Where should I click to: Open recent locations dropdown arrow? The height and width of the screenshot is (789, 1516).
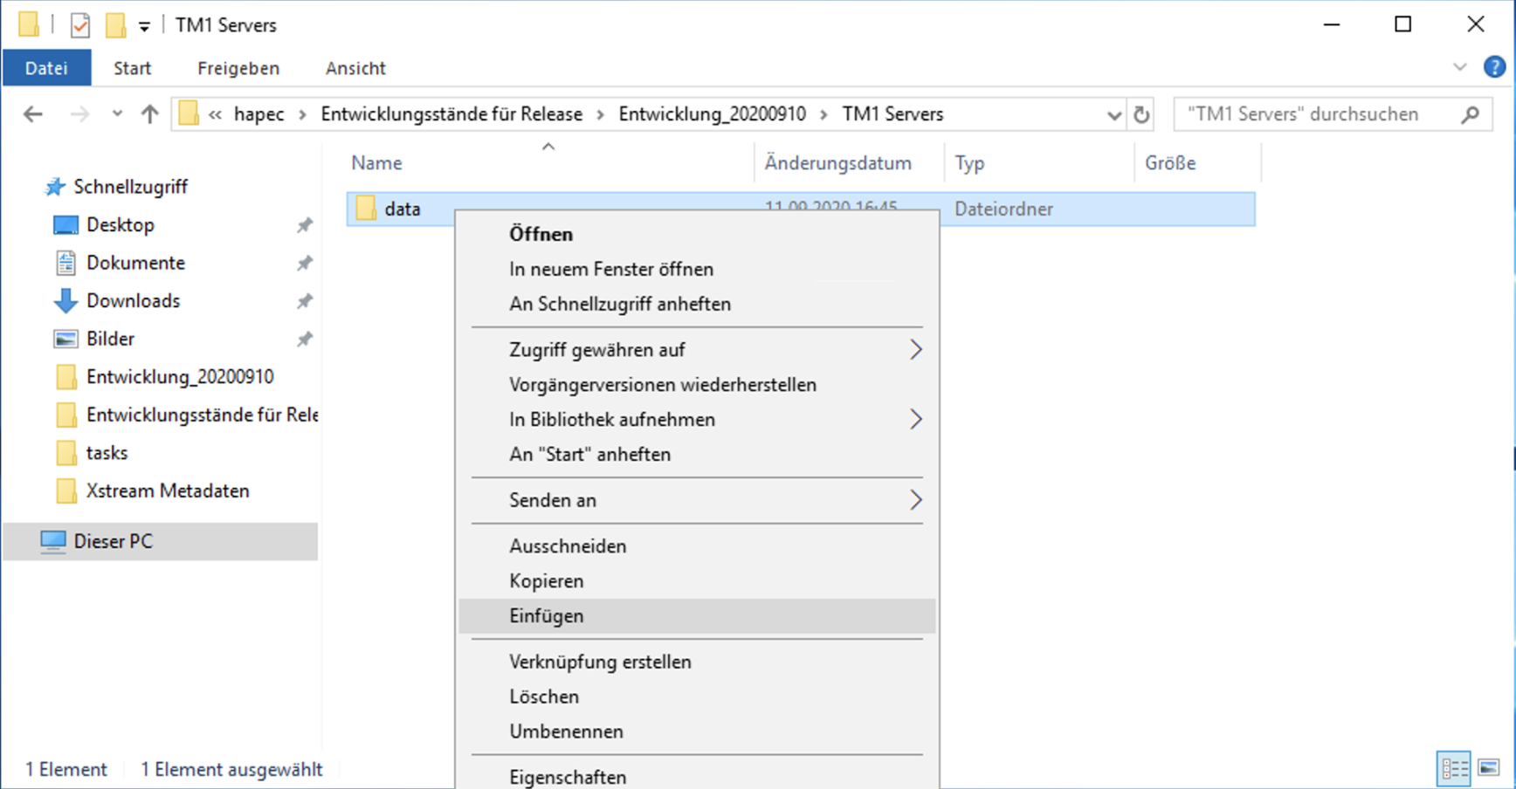117,114
